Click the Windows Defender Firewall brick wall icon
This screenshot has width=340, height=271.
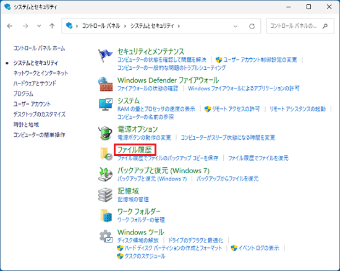click(x=105, y=84)
